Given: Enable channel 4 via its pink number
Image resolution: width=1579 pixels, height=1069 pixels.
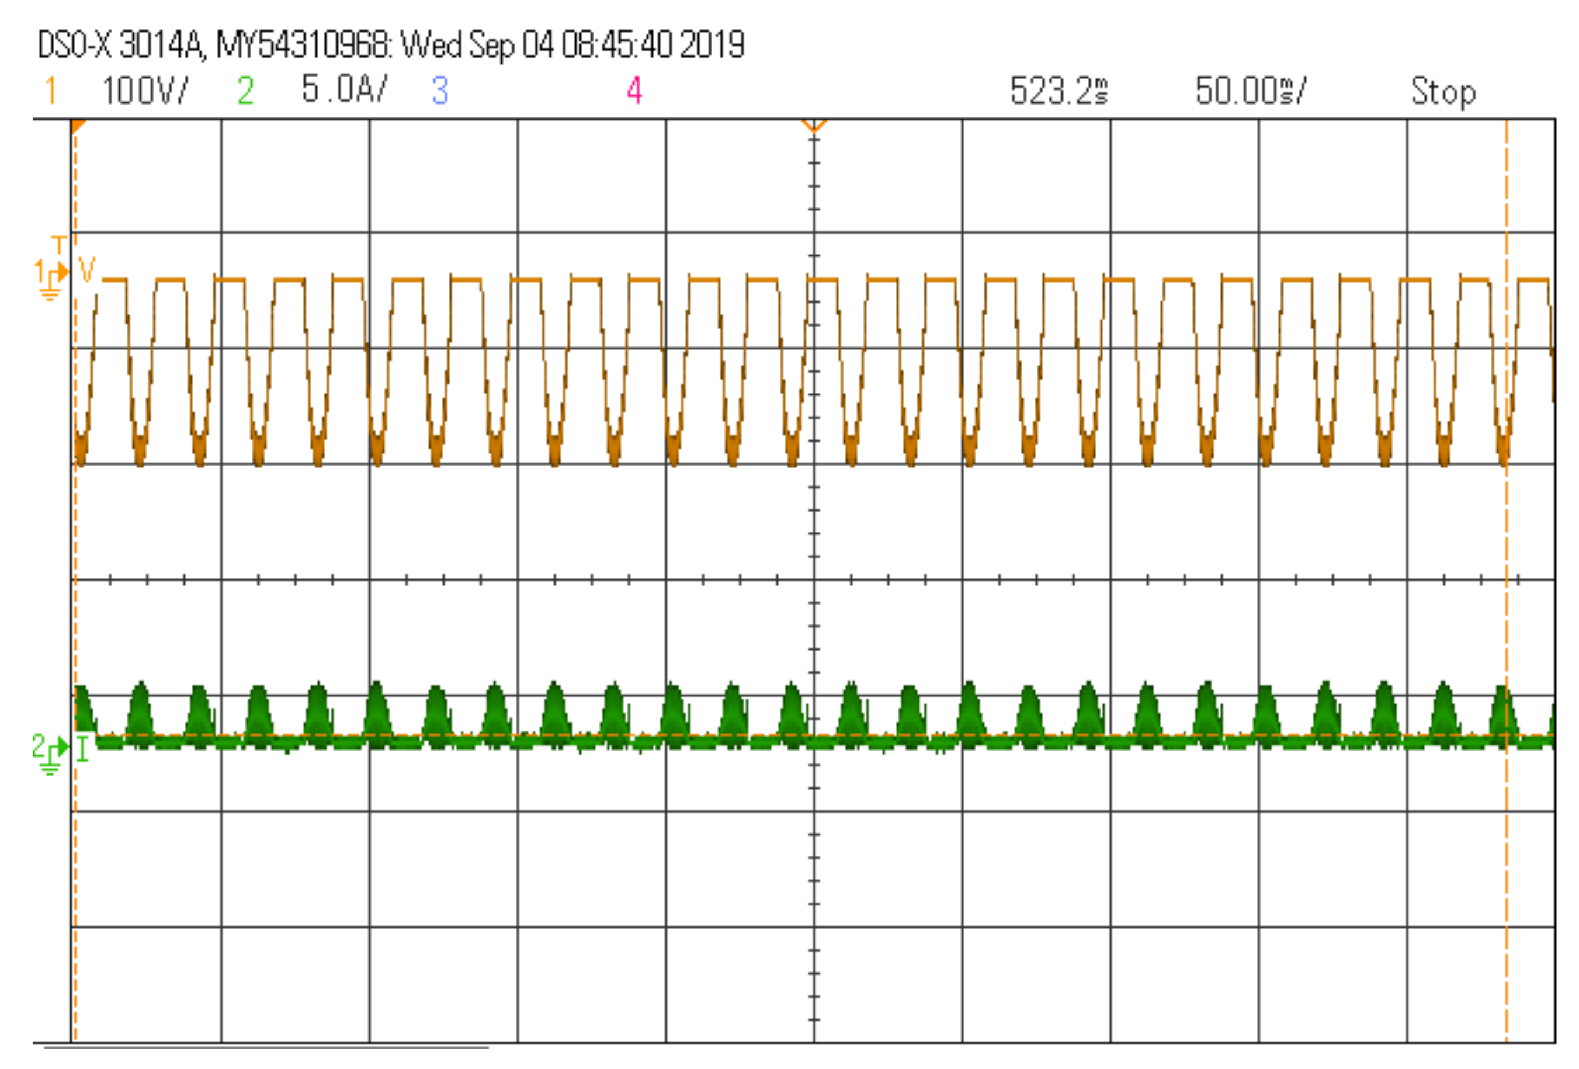Looking at the screenshot, I should click(634, 91).
